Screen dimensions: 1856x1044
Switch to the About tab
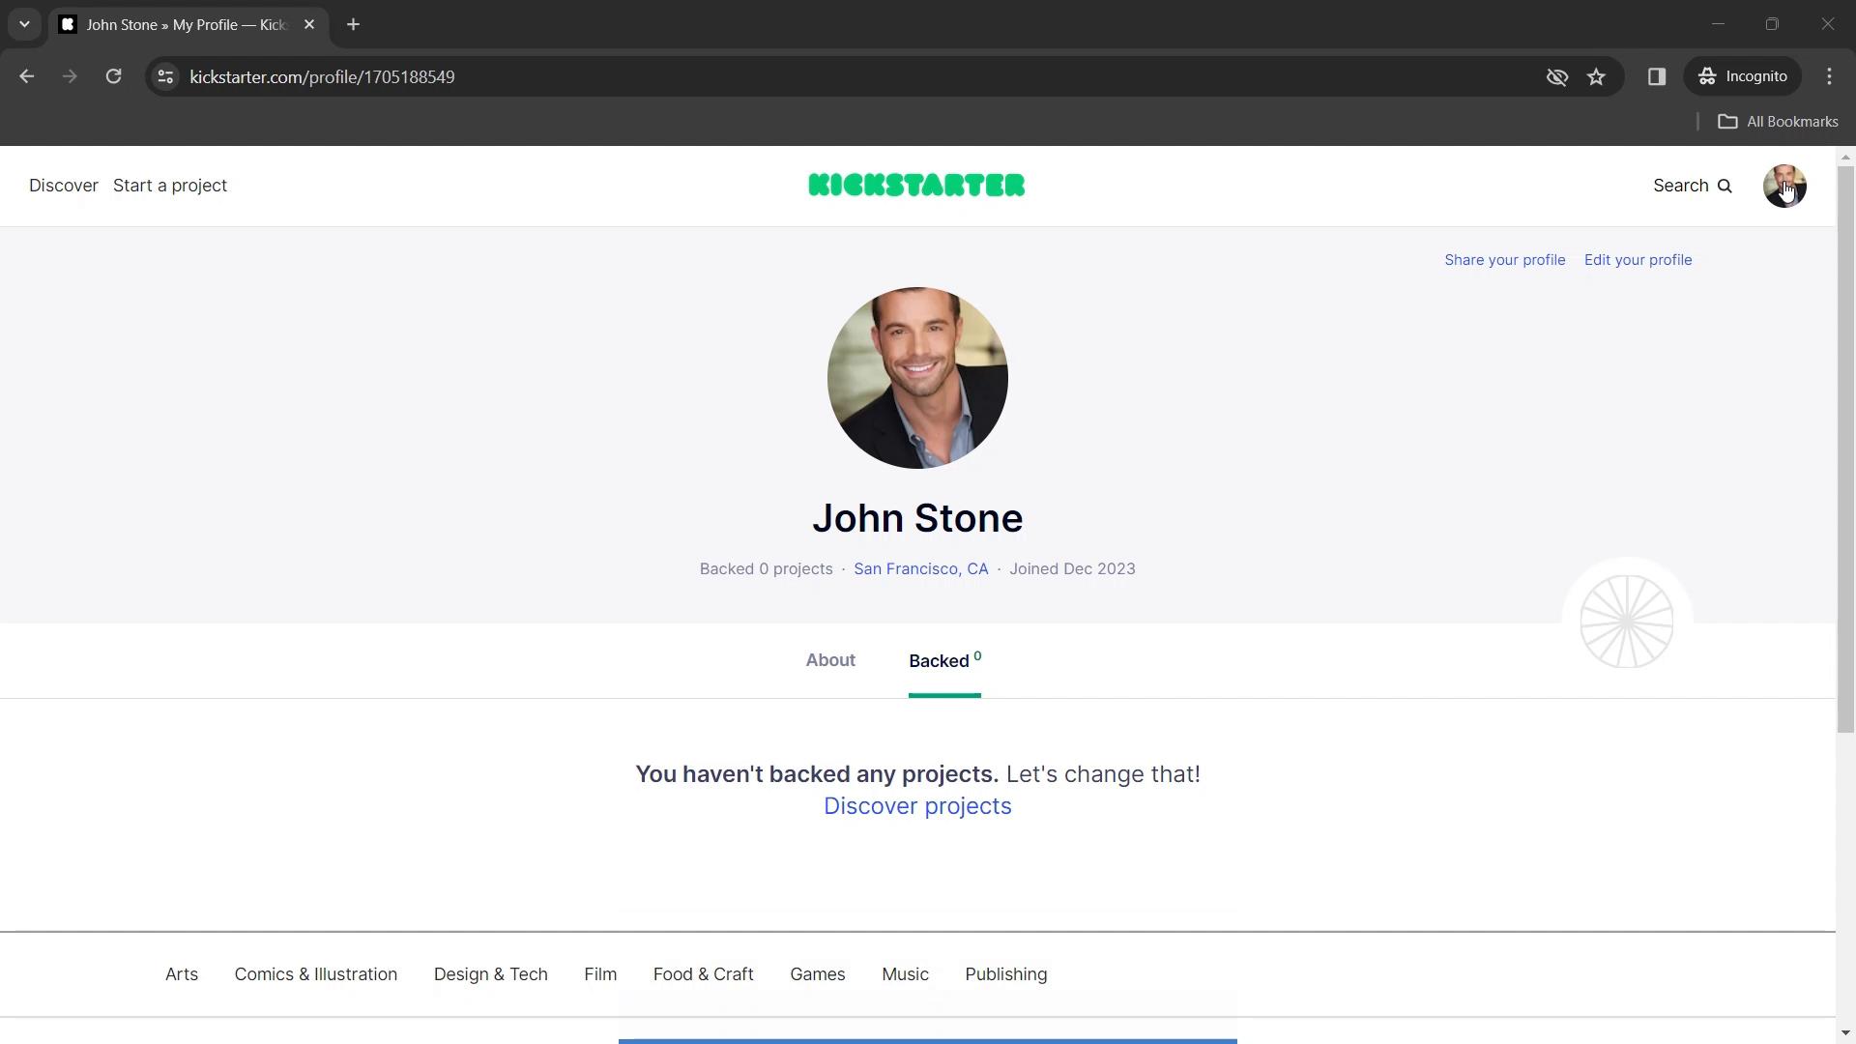(829, 660)
